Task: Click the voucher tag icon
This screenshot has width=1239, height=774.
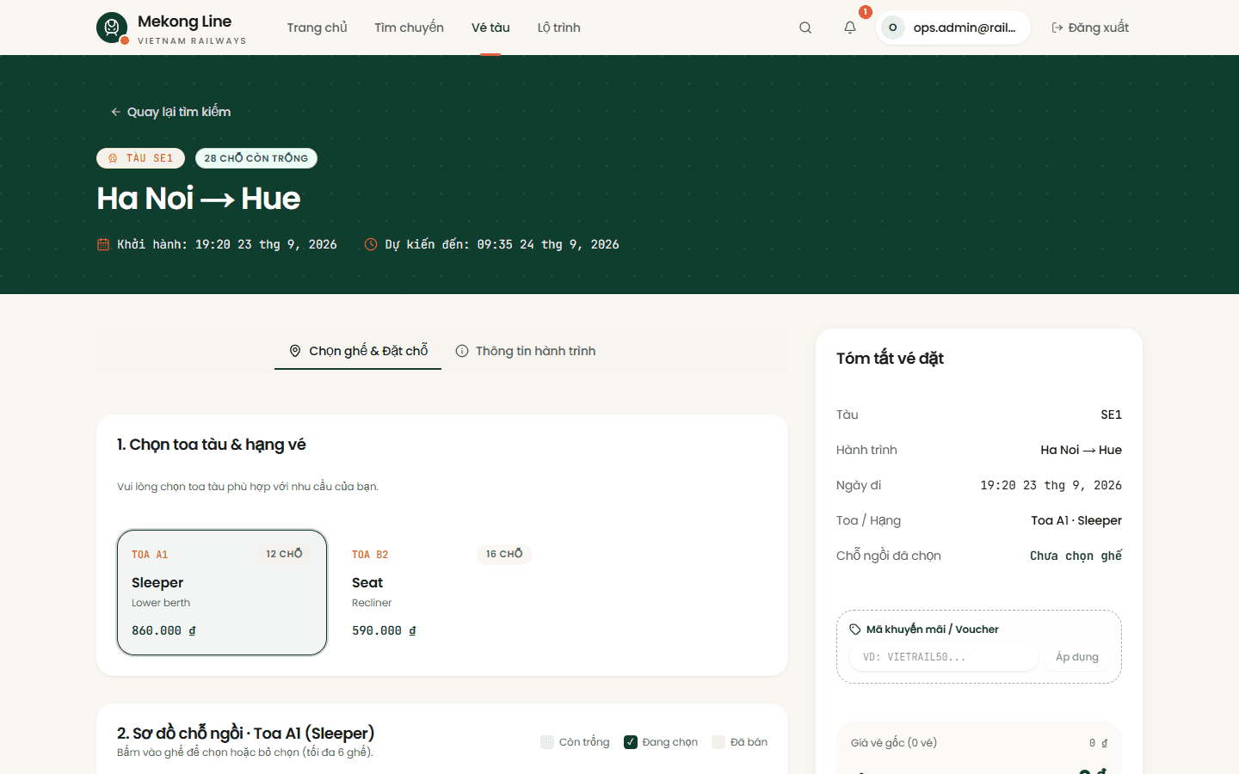Action: pyautogui.click(x=855, y=630)
